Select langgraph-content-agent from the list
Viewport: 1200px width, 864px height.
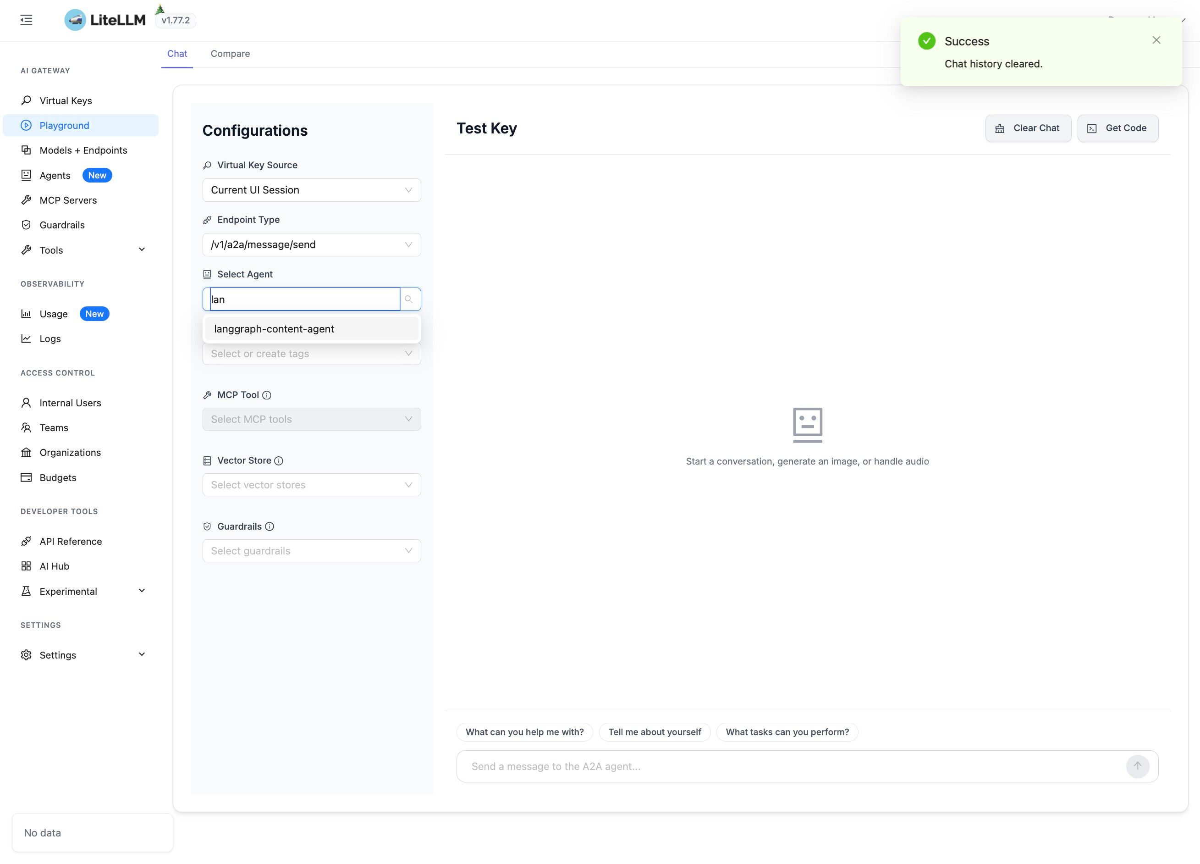(x=274, y=329)
